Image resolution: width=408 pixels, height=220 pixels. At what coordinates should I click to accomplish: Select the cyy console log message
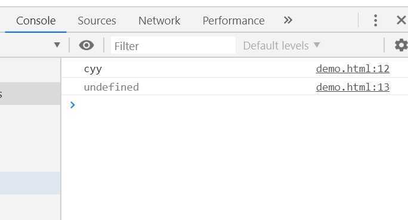92,69
